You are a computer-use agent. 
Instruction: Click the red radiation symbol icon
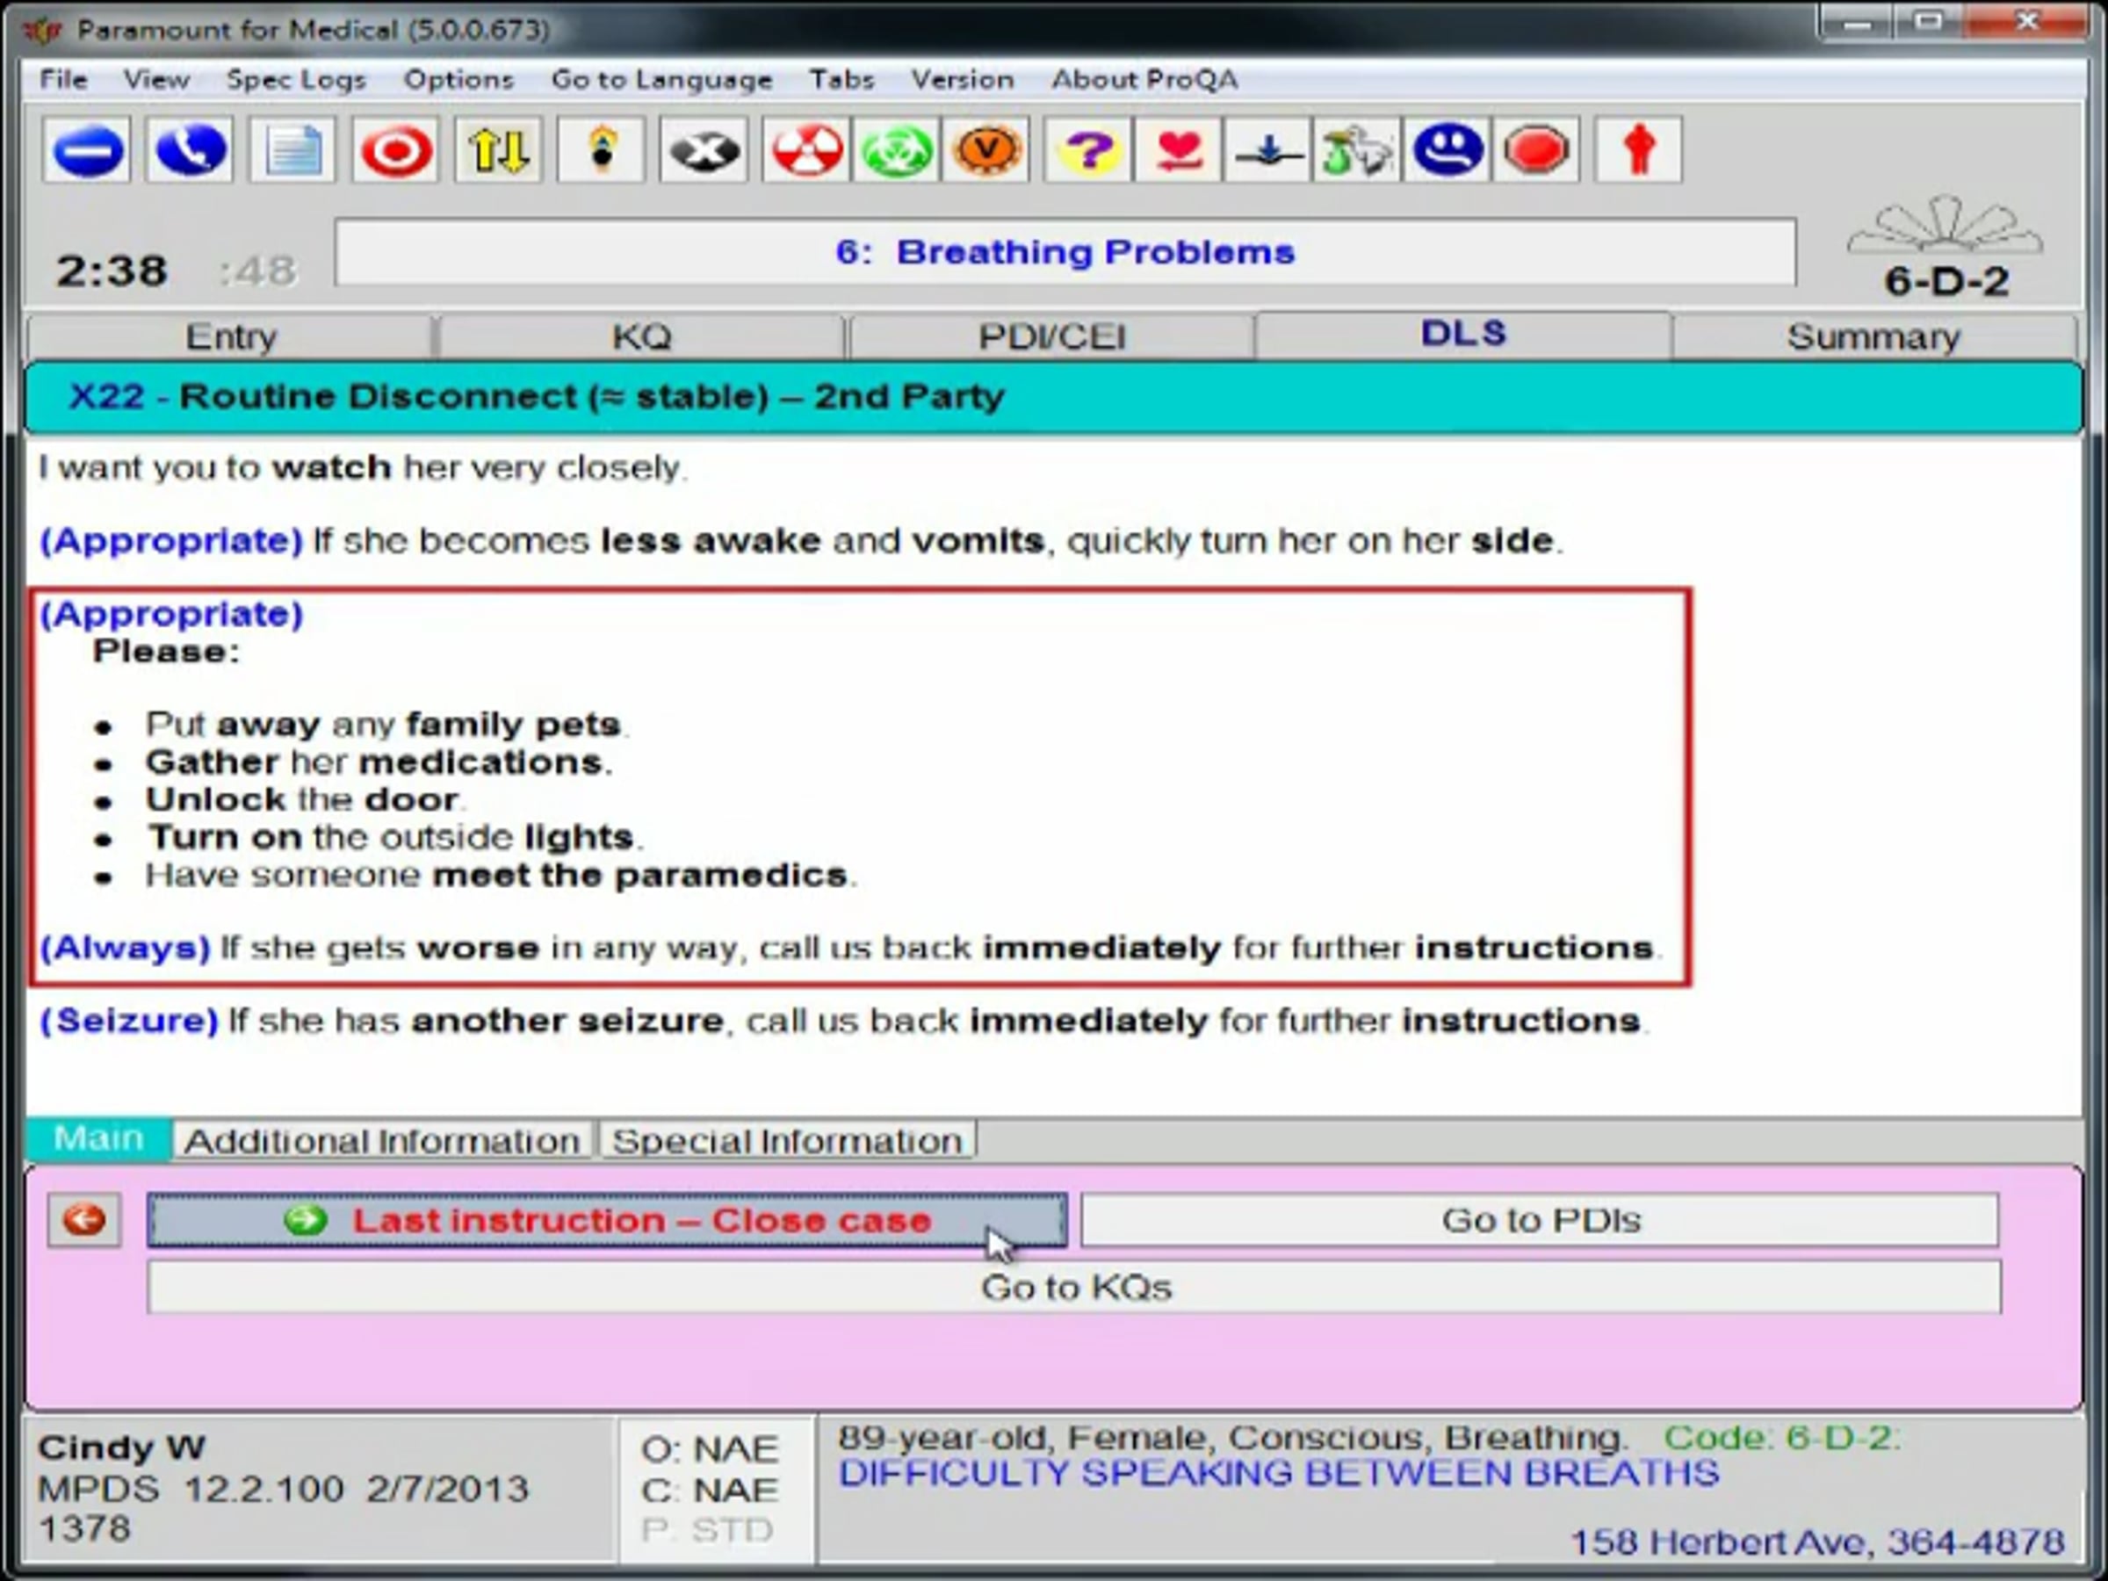click(x=806, y=149)
